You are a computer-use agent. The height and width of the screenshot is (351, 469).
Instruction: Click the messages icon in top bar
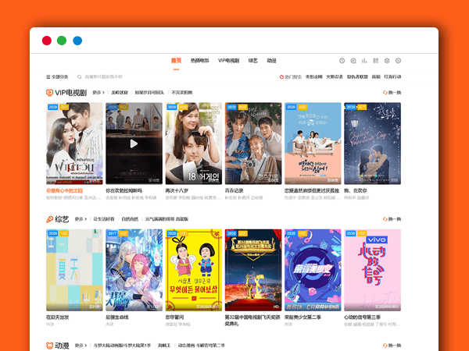pos(353,61)
